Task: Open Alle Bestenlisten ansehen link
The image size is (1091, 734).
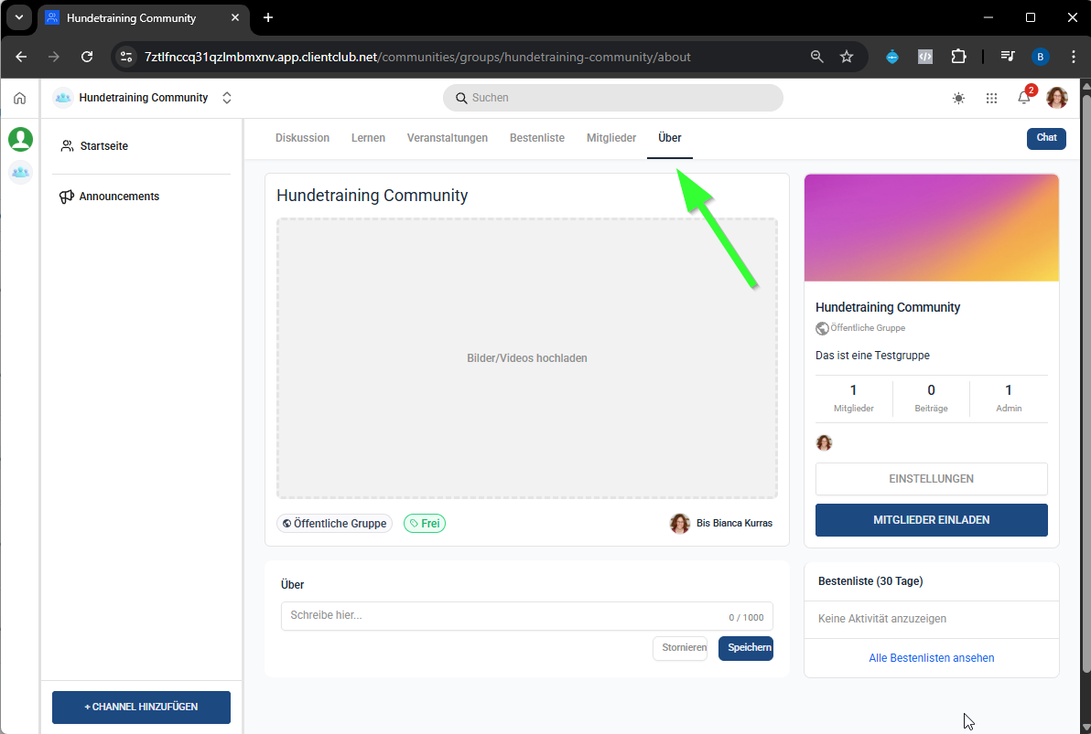Action: point(931,657)
